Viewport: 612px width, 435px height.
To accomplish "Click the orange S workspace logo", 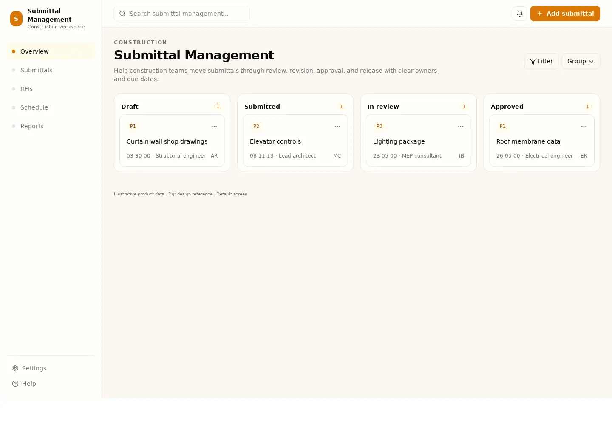I will 16,19.
